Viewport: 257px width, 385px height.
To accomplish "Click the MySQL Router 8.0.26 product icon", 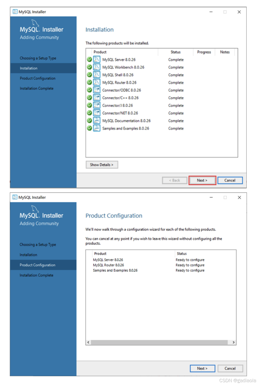I will tap(97, 82).
